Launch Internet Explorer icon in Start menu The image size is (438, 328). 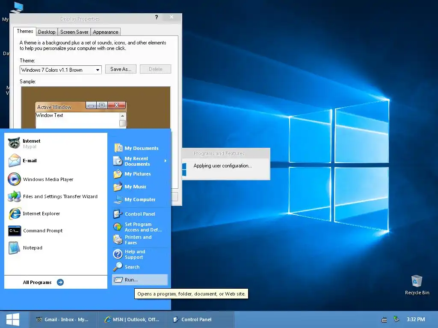14,214
